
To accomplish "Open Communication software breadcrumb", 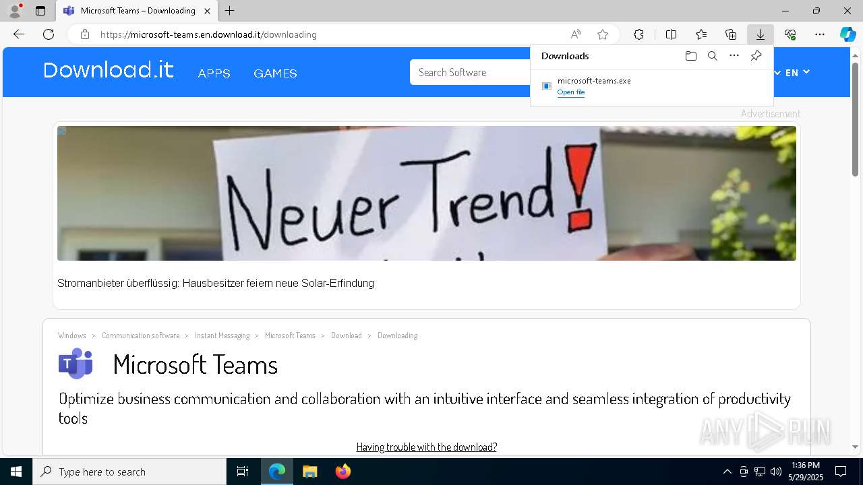I will 141,335.
